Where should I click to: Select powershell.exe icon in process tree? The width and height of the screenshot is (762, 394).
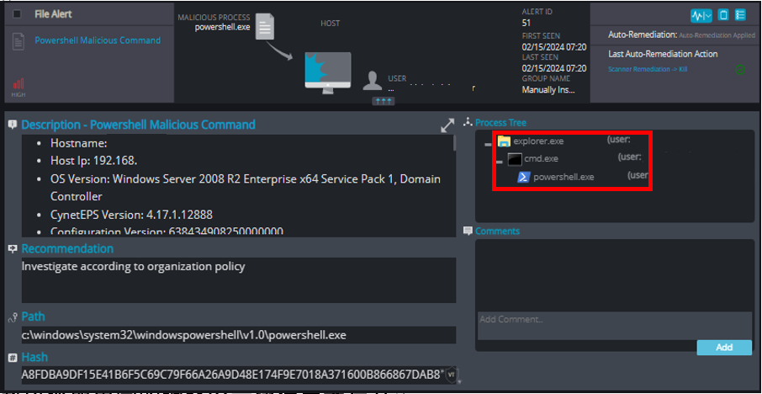point(523,177)
